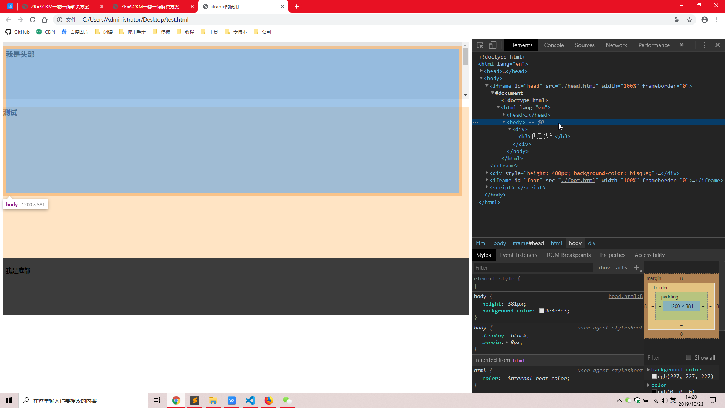The height and width of the screenshot is (408, 725).
Task: Show more DevTools tabs chevron
Action: pyautogui.click(x=682, y=45)
